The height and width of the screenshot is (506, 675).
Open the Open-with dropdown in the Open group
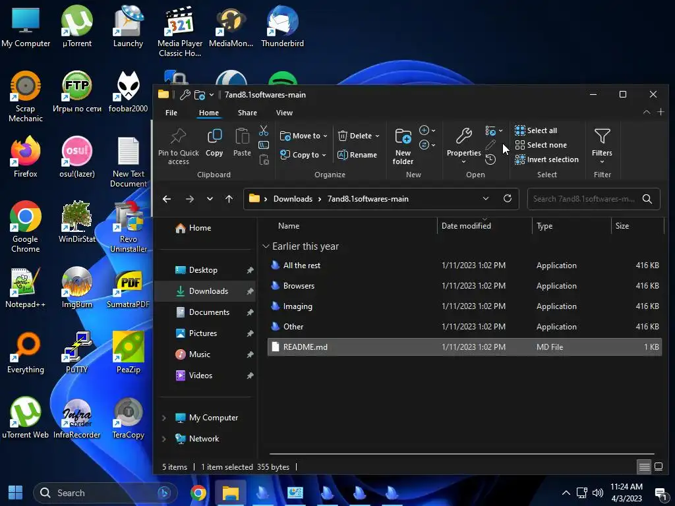coord(494,130)
